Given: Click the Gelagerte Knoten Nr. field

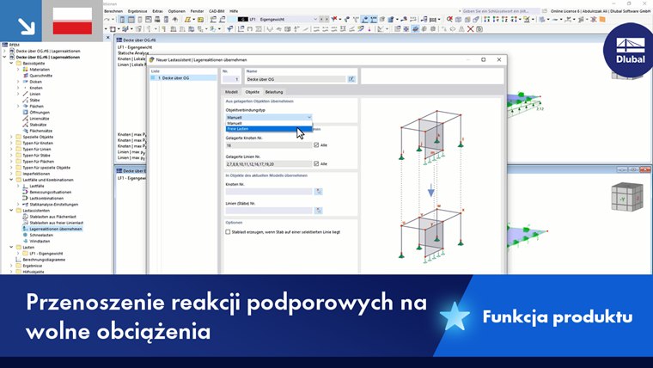Looking at the screenshot, I should 269,145.
